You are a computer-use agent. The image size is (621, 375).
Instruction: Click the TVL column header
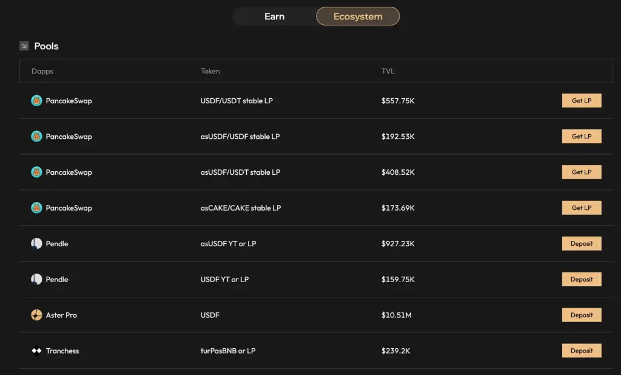click(388, 71)
